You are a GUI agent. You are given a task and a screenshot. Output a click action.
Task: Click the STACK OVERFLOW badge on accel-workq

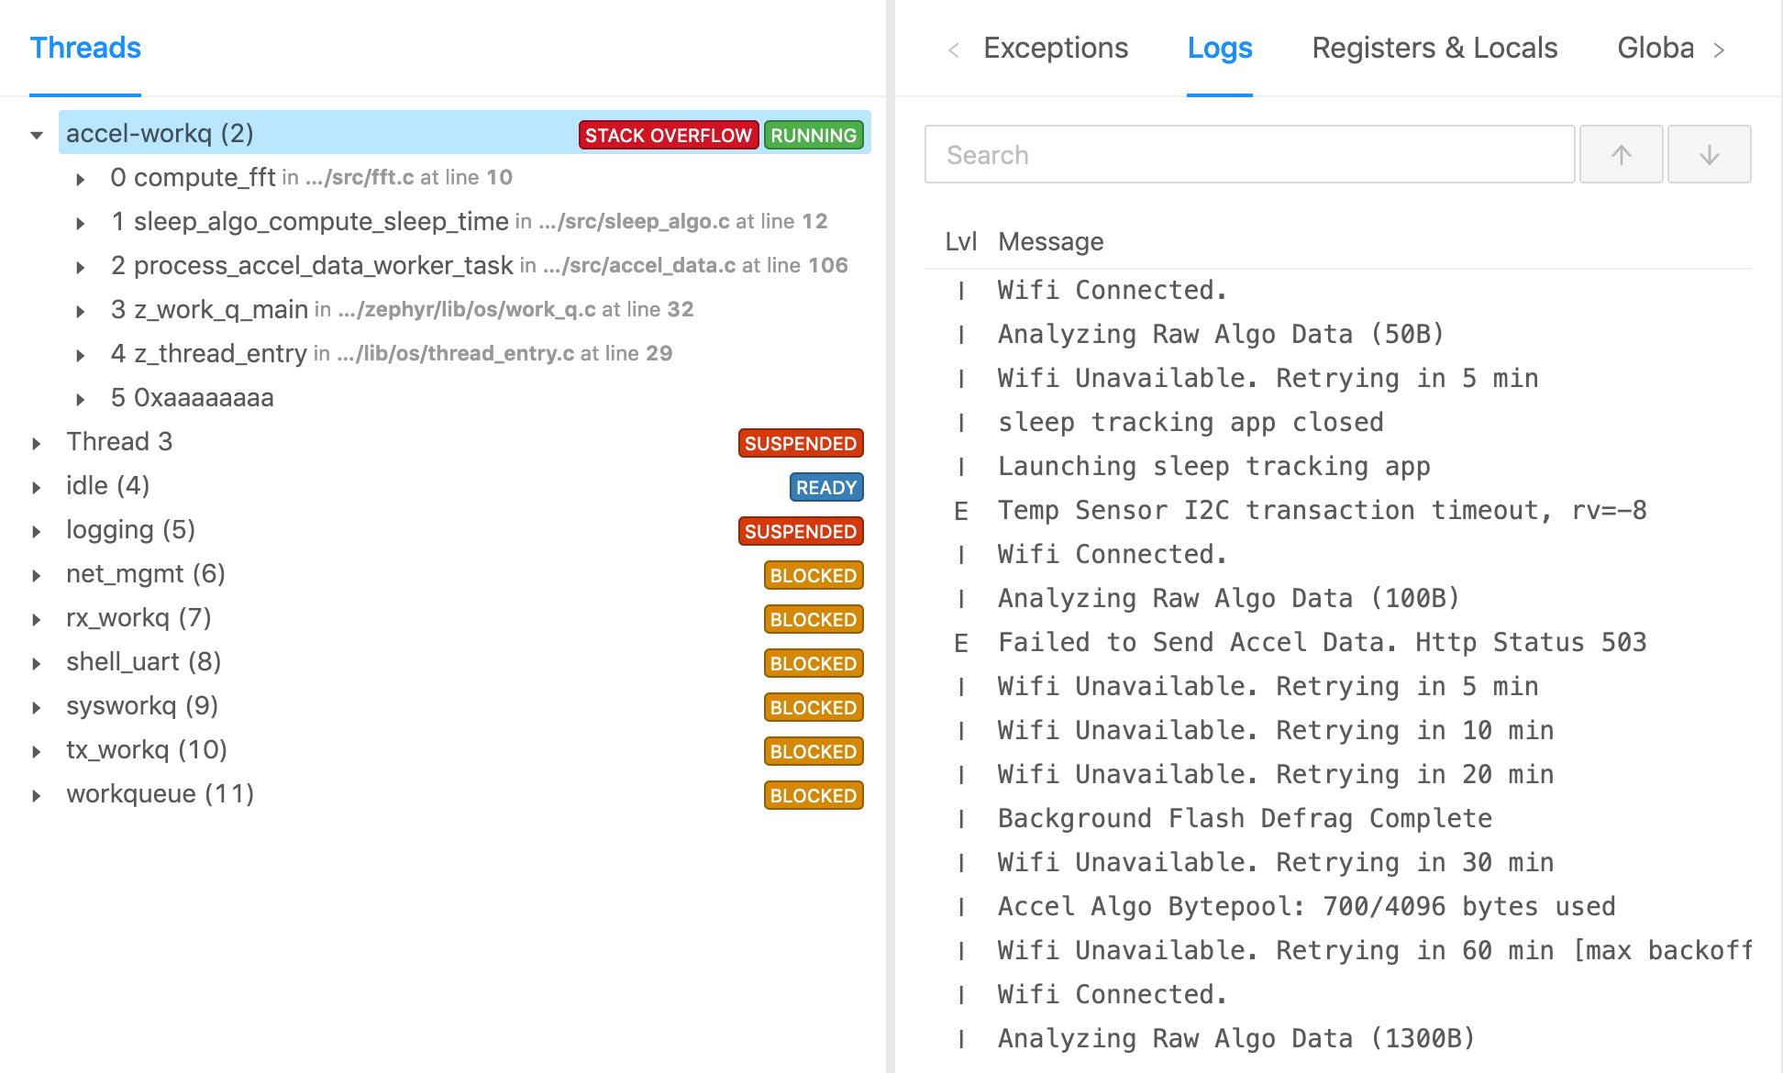pyautogui.click(x=667, y=135)
